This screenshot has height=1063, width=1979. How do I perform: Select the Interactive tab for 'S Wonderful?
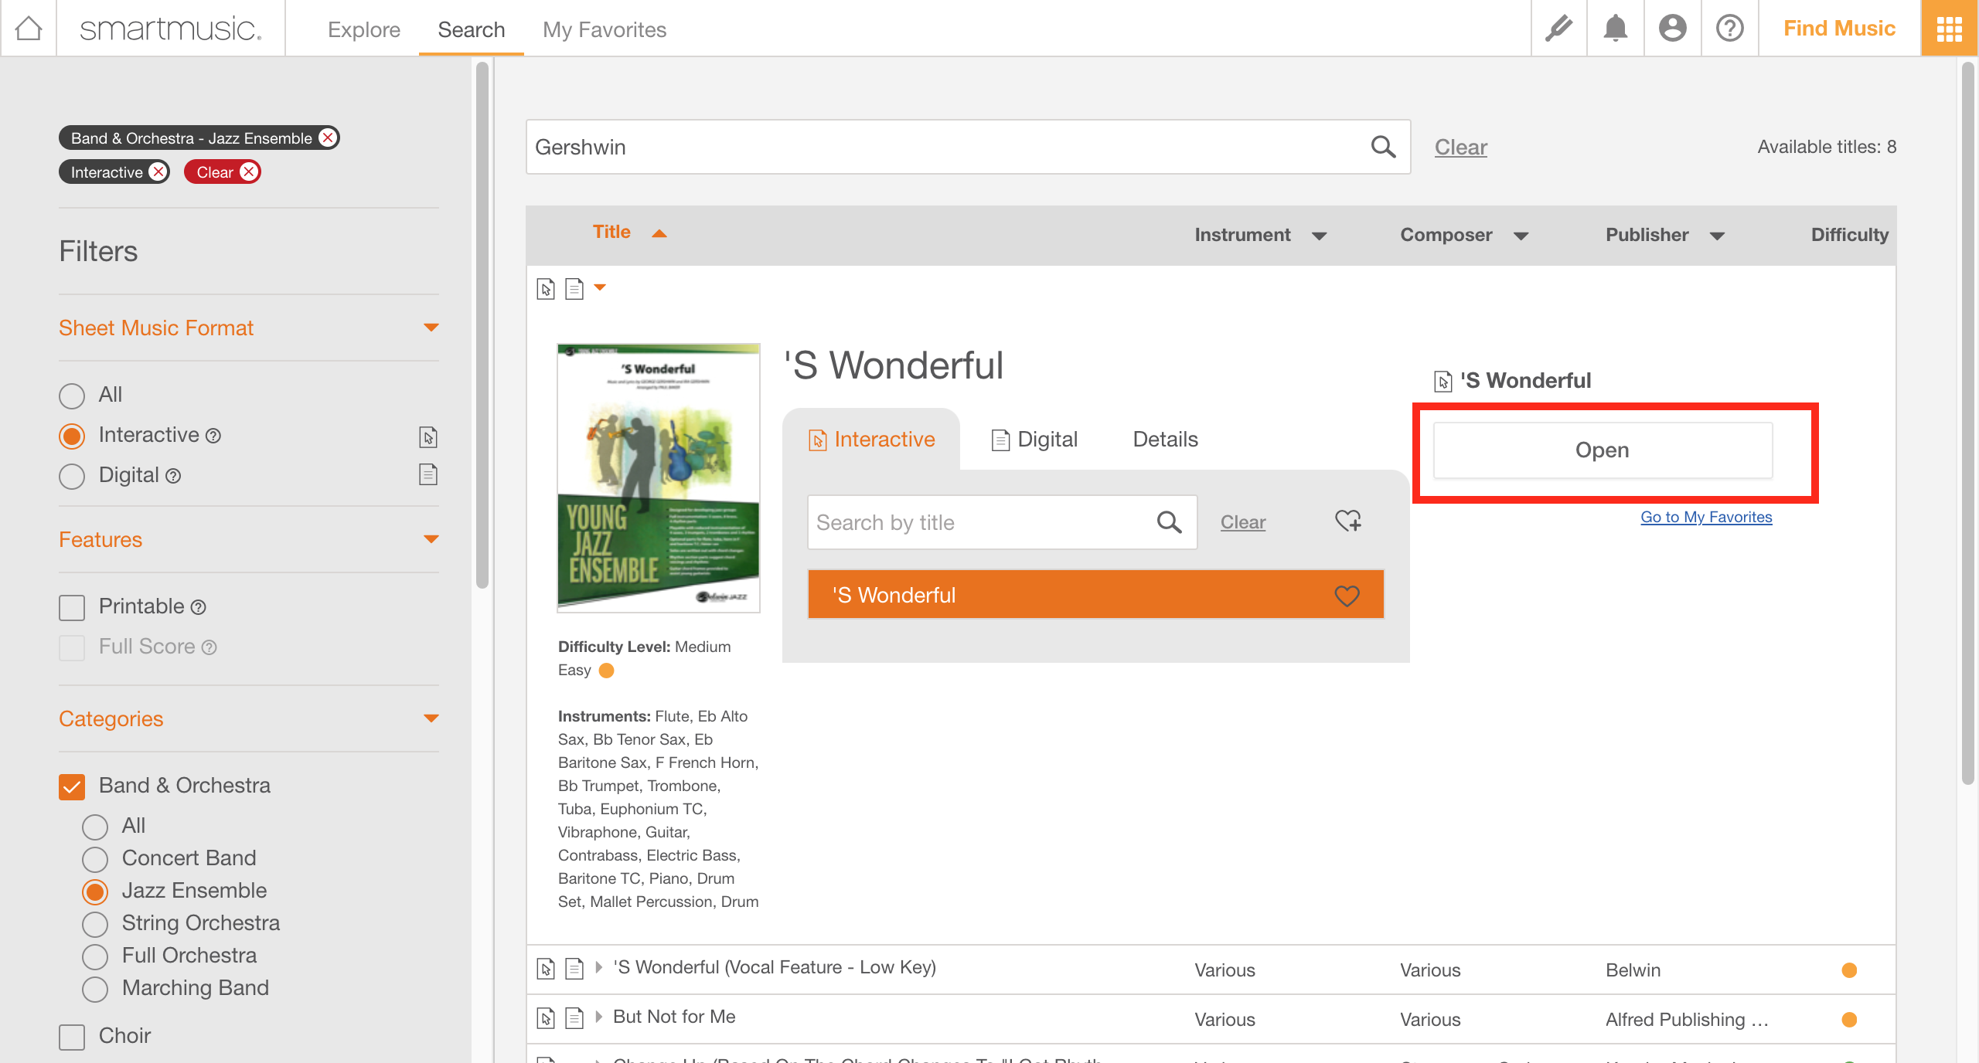871,439
